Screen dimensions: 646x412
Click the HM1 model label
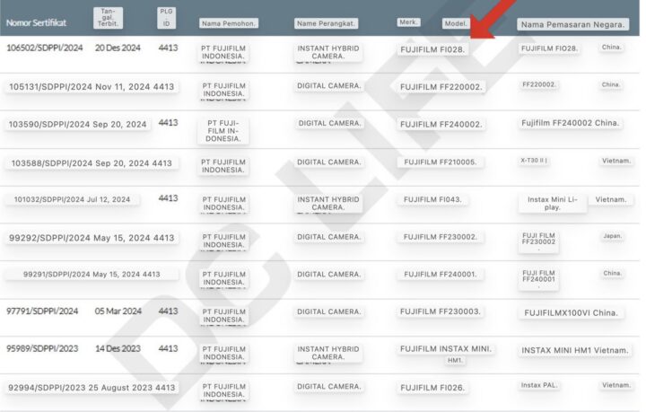pos(455,361)
